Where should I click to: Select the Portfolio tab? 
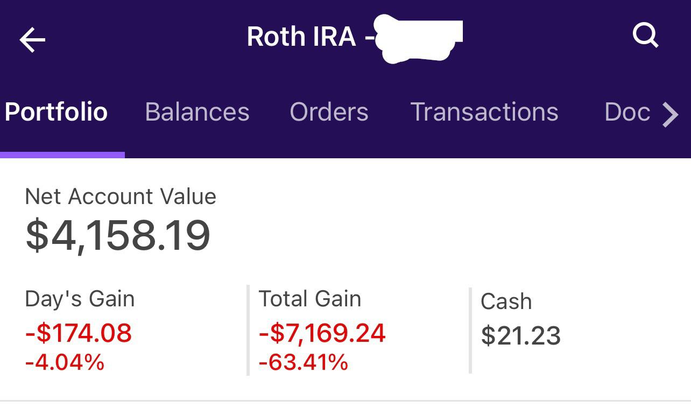[x=57, y=112]
